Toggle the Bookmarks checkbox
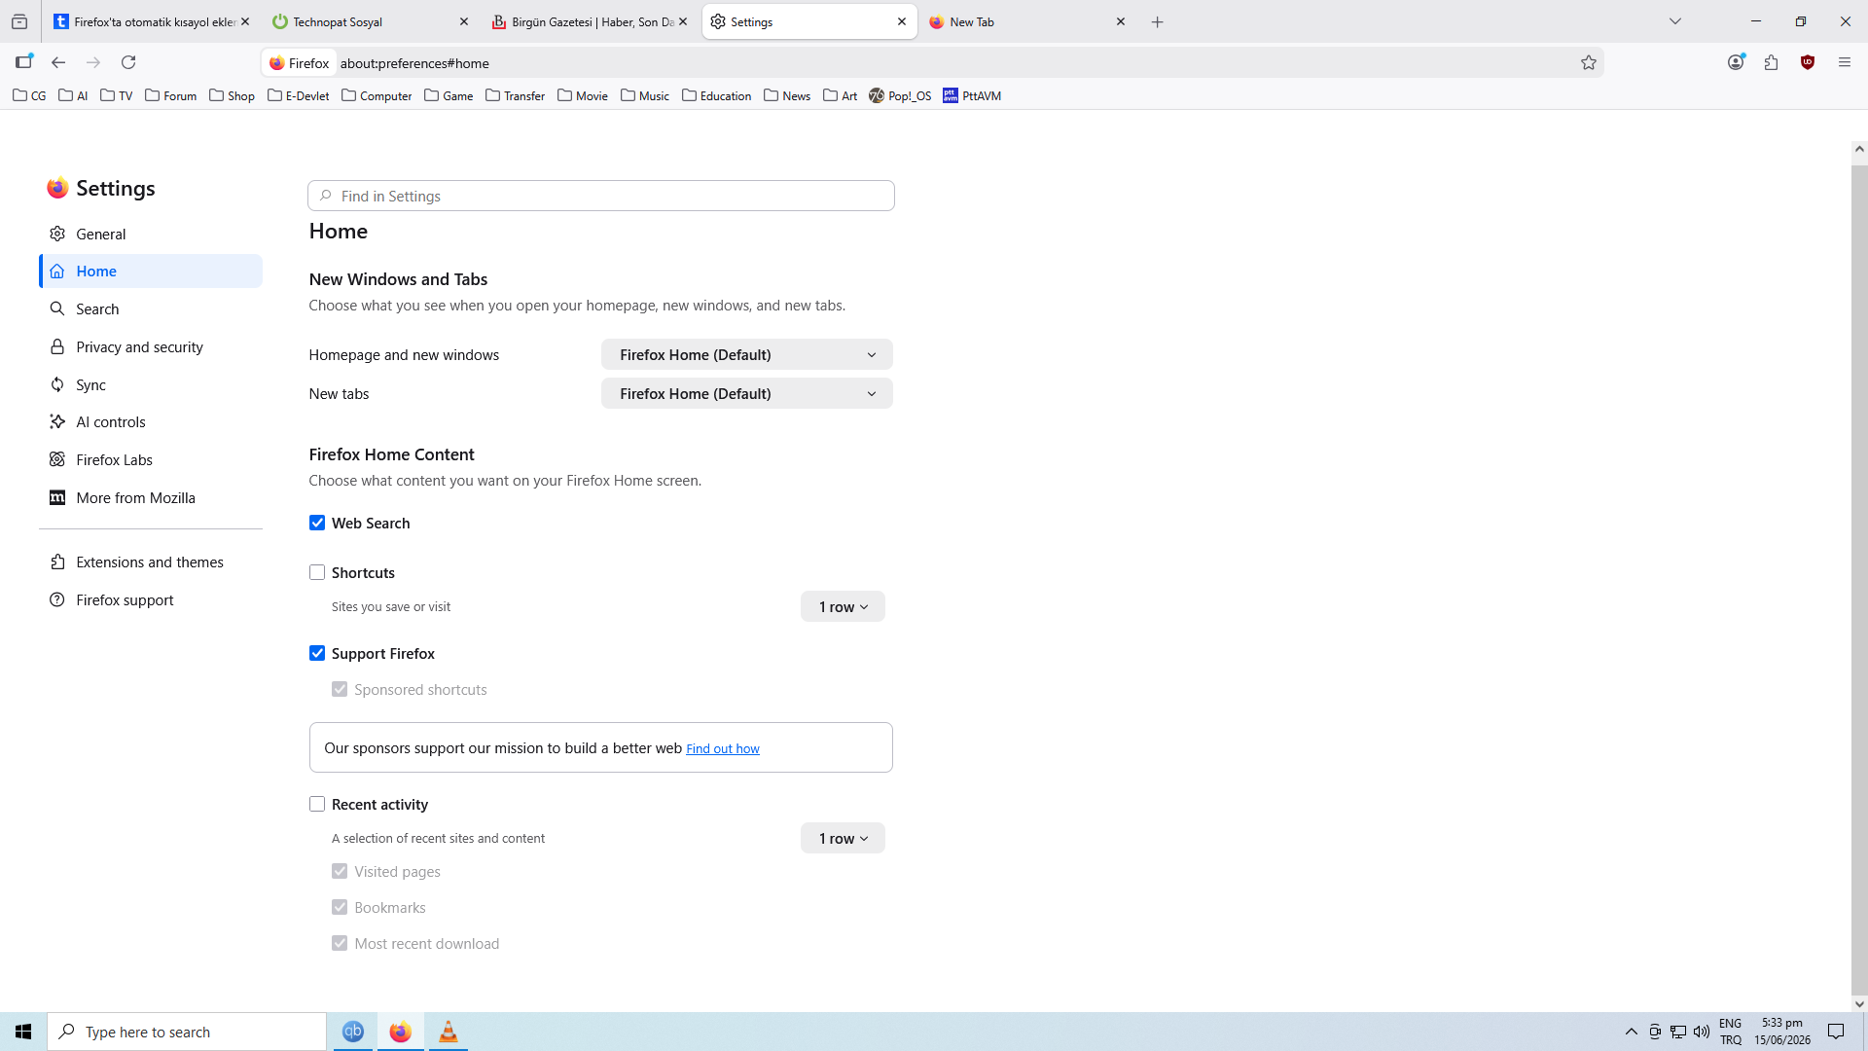 (x=340, y=907)
